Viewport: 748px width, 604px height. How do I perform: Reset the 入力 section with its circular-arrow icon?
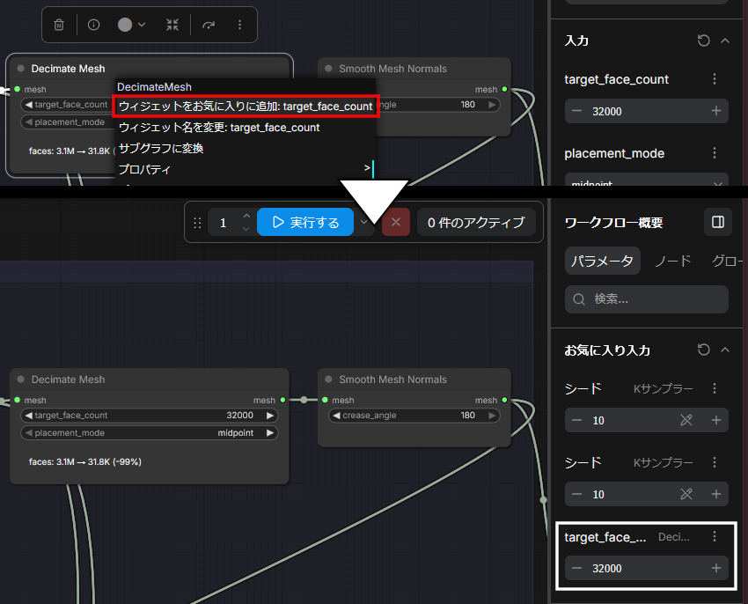coord(704,41)
